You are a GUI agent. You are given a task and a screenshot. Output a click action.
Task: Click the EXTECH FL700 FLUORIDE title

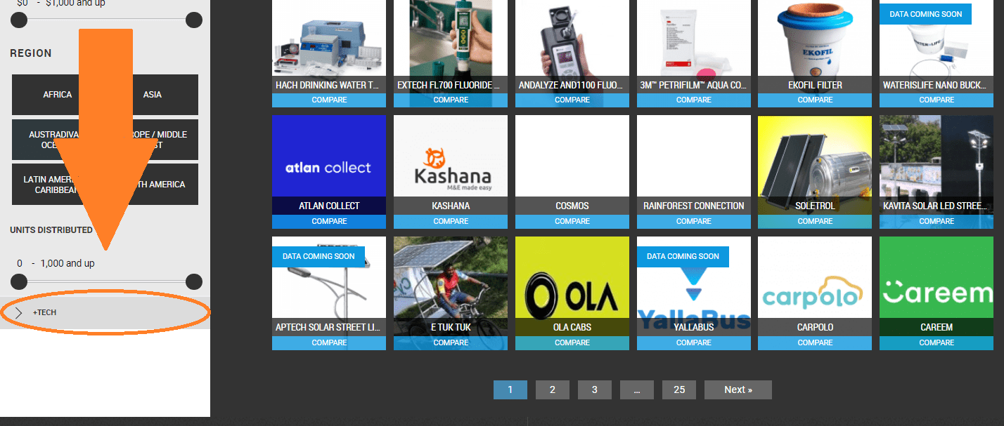[x=449, y=85]
